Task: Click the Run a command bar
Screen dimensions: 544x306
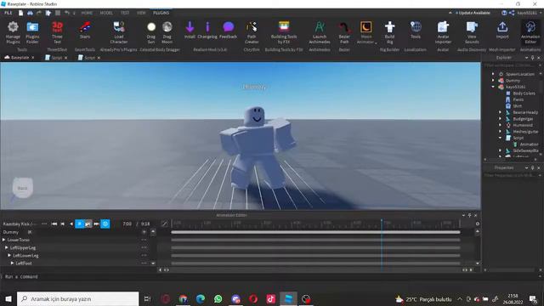Action: 269,277
